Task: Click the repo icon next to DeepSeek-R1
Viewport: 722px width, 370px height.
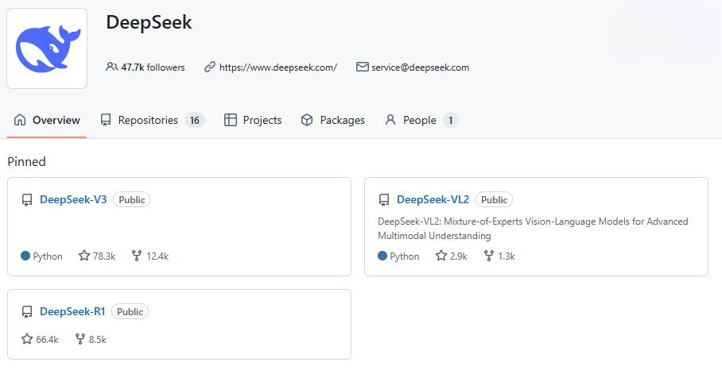Action: [27, 311]
